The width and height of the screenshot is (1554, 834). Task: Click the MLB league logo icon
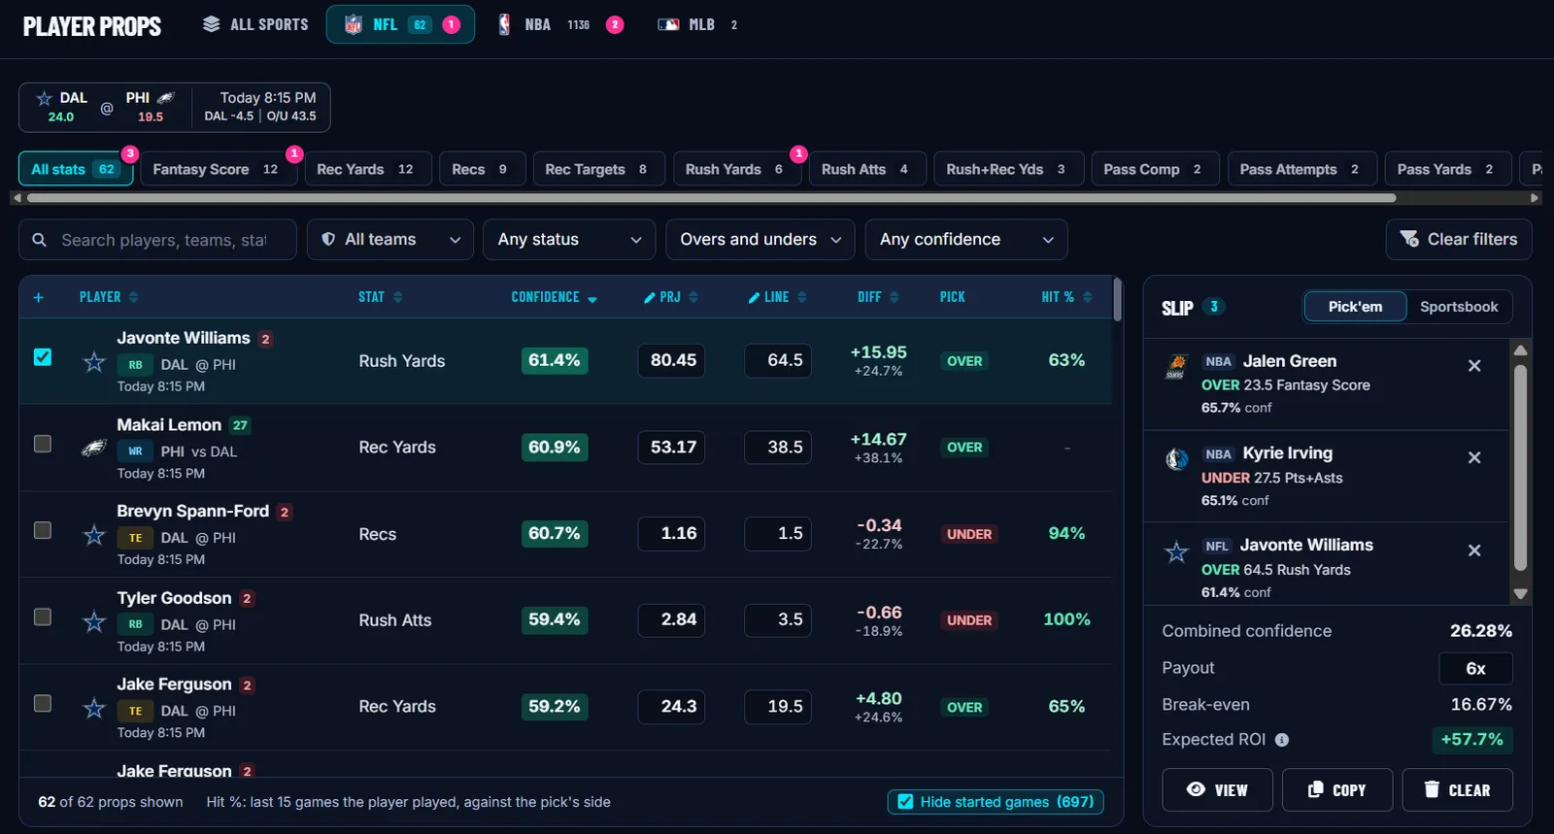[x=668, y=24]
